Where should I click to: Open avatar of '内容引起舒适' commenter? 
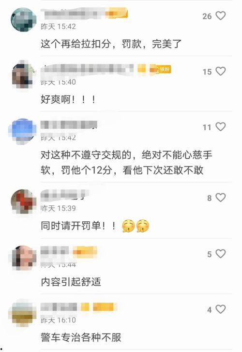pos(23,257)
